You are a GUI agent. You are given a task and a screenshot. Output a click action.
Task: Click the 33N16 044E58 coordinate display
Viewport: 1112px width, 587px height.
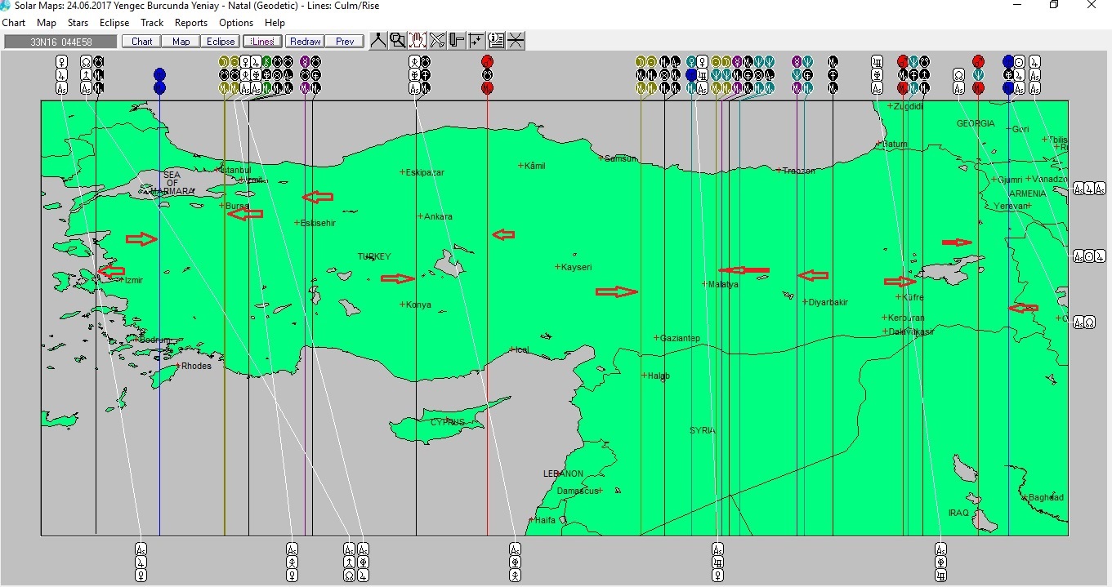pos(62,40)
